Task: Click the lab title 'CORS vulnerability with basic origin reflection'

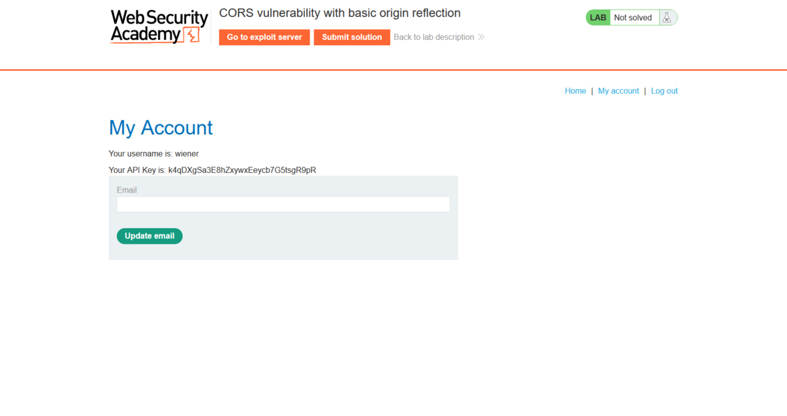Action: tap(340, 13)
